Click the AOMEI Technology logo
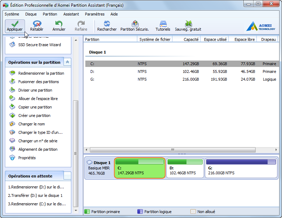Viewport: 282px width, 218px height. (261, 26)
